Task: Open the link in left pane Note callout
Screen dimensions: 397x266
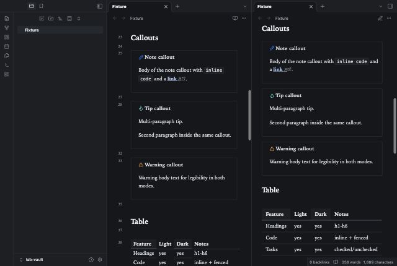Action: [172, 79]
